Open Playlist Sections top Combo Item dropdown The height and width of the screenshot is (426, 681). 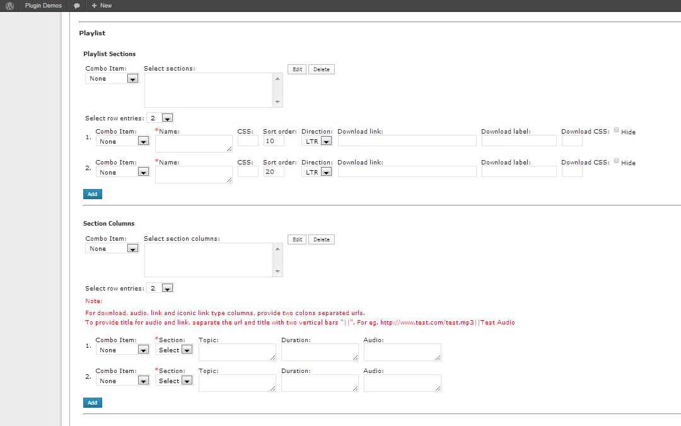112,79
